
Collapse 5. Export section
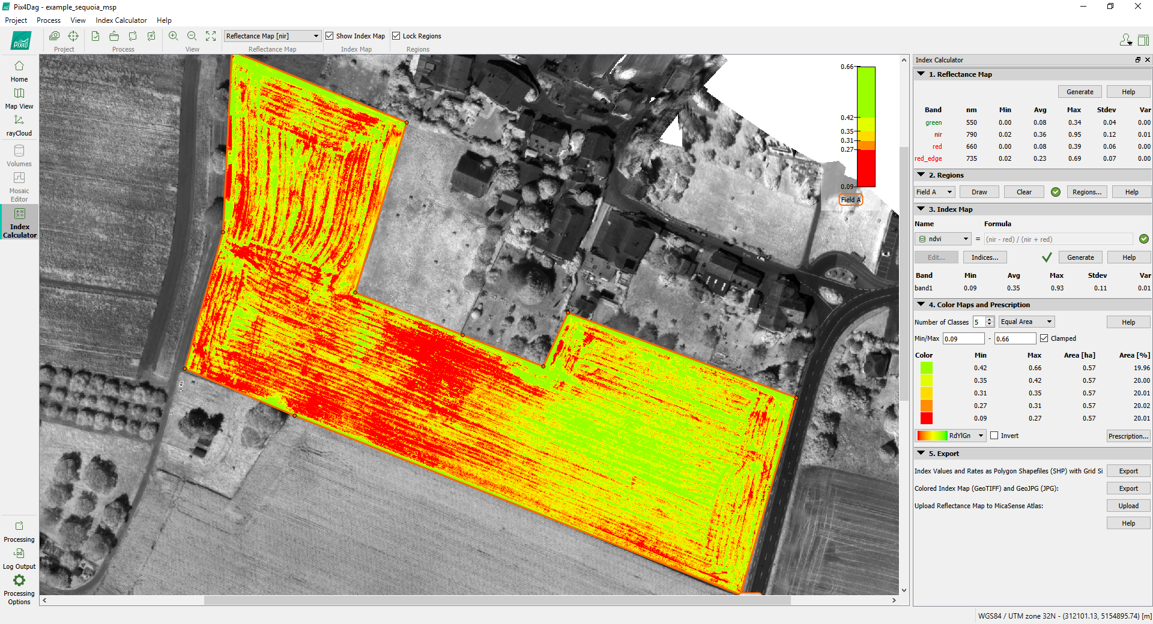921,453
